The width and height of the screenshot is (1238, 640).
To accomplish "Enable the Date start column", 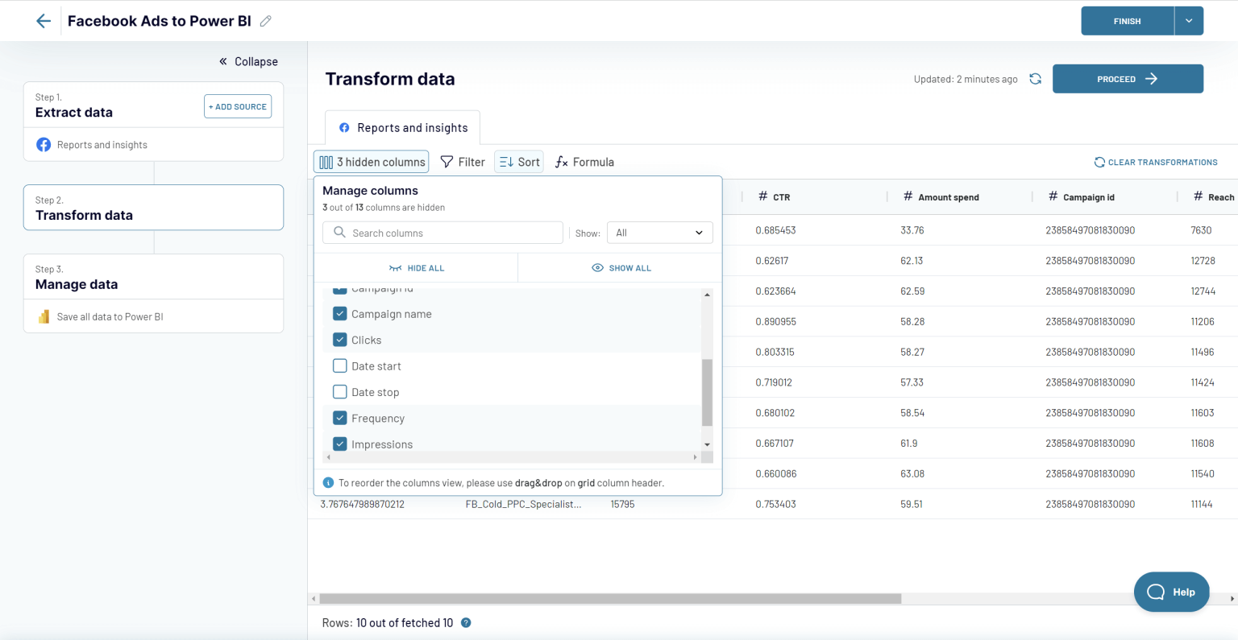I will [x=339, y=365].
